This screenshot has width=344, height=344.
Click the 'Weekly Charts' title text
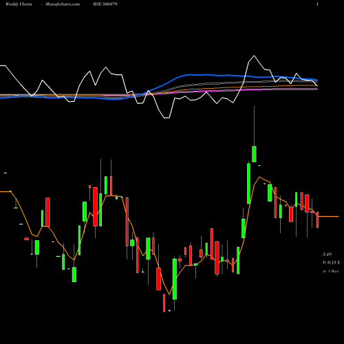point(19,4)
